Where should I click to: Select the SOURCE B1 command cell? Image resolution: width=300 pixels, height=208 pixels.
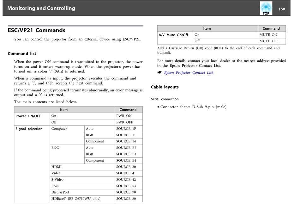click(x=129, y=154)
